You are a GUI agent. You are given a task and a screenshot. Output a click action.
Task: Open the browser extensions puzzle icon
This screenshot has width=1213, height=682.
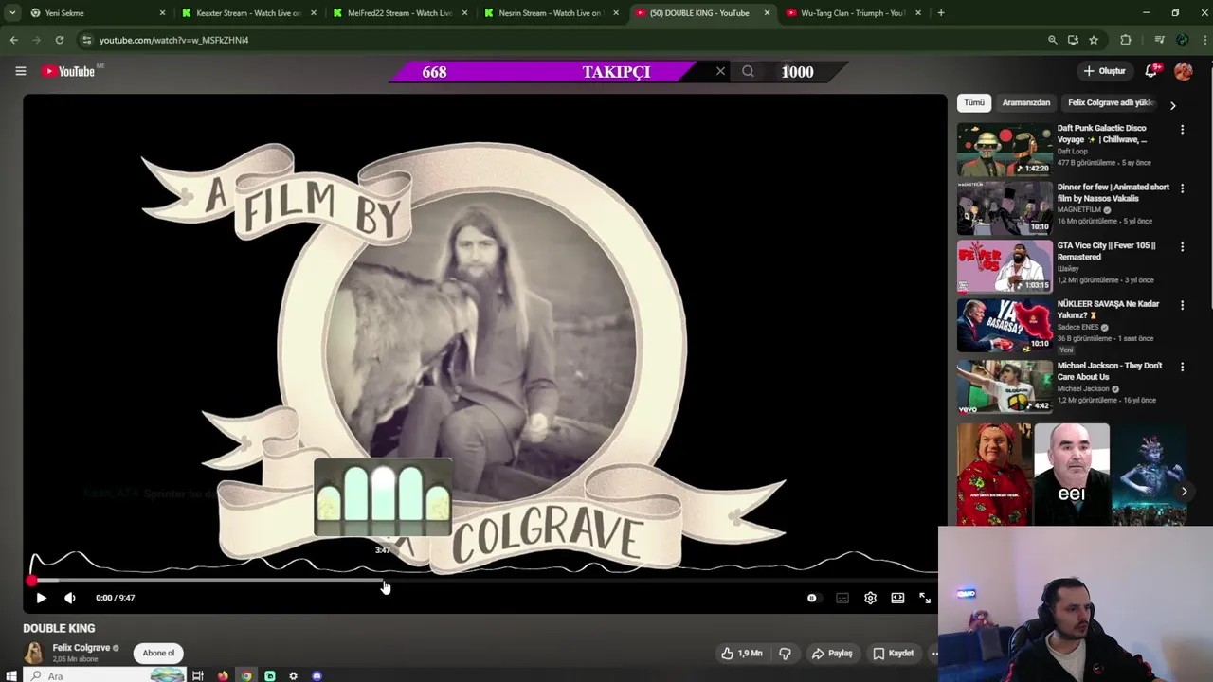[1126, 40]
